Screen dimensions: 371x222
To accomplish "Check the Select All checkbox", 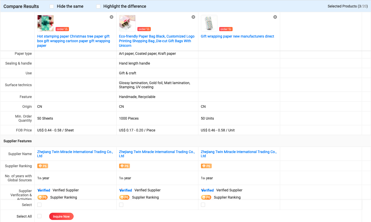I will (39, 216).
